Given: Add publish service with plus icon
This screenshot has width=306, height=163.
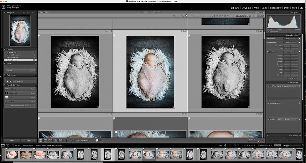Looking at the screenshot, I should point(35,85).
